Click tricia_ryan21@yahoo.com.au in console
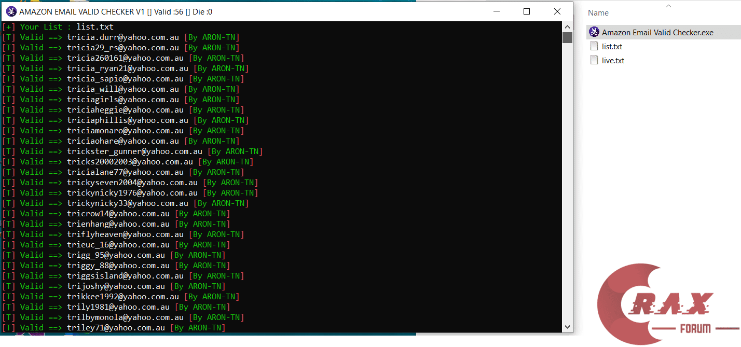This screenshot has width=741, height=347. pyautogui.click(x=128, y=68)
